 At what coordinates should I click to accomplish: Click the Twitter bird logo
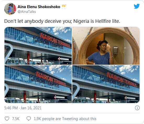click(137, 6)
